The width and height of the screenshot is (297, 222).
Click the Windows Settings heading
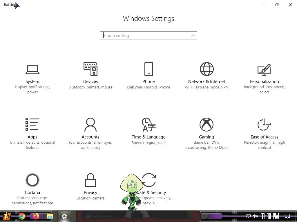[x=148, y=18]
